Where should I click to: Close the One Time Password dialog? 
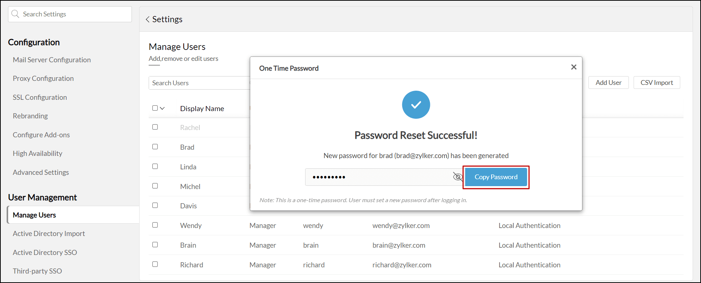(573, 67)
